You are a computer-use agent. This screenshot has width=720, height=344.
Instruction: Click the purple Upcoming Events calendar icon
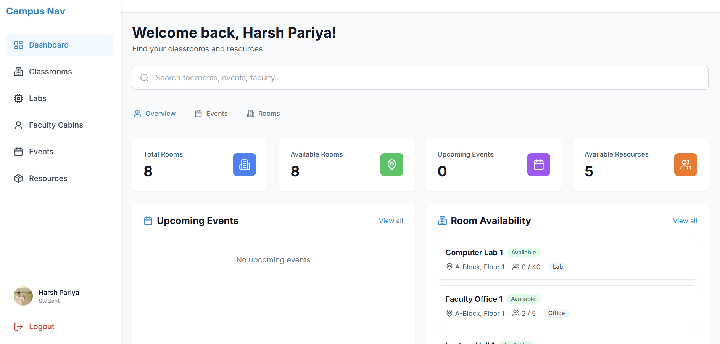538,165
